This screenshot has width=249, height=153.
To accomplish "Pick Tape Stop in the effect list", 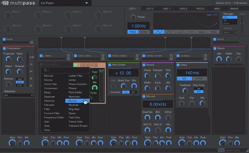I will pyautogui.click(x=74, y=117).
